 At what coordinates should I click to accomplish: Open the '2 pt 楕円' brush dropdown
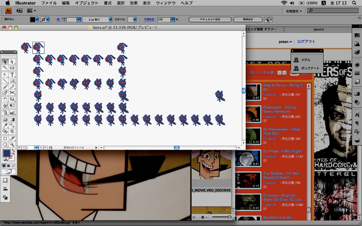110,20
